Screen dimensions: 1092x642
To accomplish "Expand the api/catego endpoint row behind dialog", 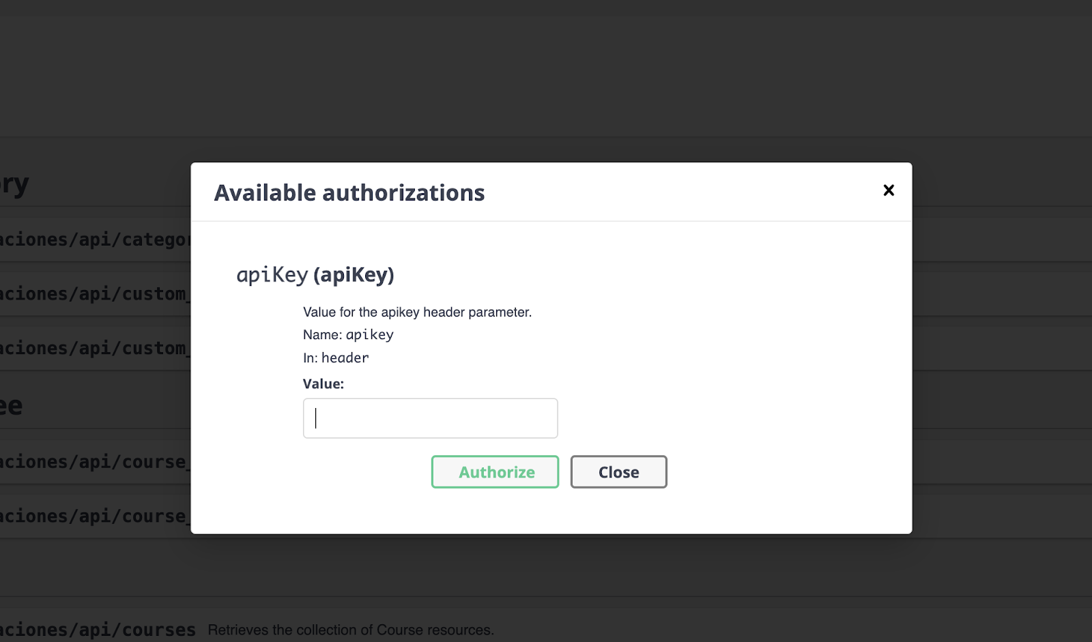I will (x=94, y=240).
